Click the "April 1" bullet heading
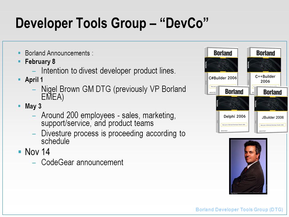 coord(34,80)
